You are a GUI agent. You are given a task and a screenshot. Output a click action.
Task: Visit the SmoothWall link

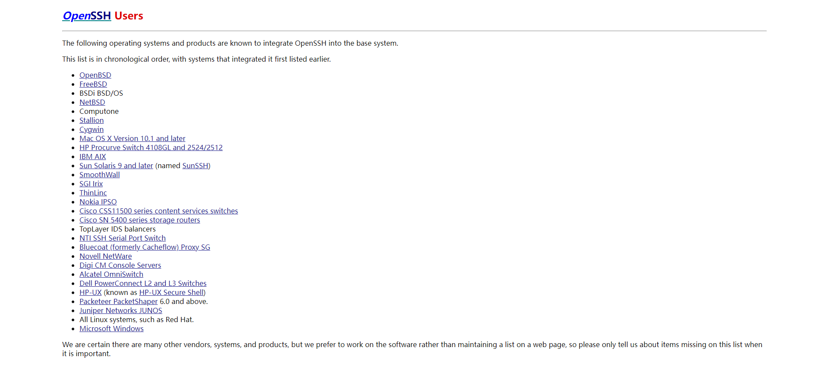click(x=99, y=175)
